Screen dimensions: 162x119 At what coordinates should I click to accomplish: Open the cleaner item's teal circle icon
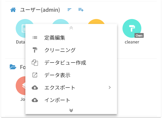tap(132, 28)
